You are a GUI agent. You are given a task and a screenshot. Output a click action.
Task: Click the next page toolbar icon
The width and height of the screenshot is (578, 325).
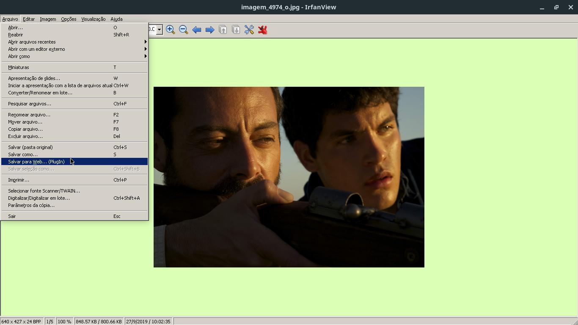pos(236,30)
